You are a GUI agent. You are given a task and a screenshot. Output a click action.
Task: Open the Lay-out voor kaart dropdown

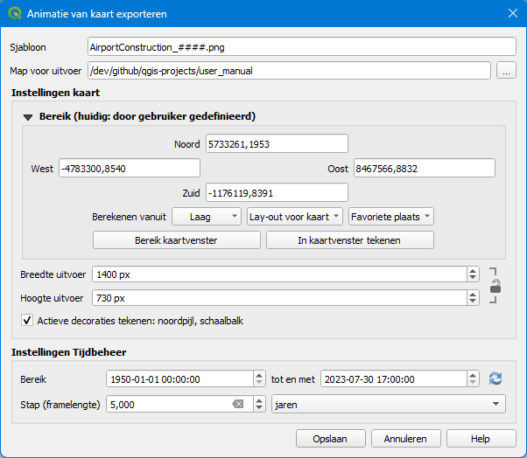click(293, 216)
